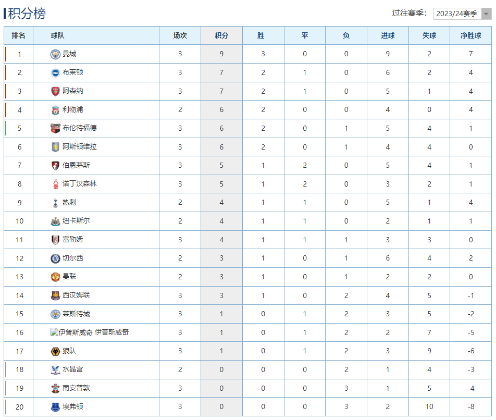Open the 布伦特福德 team link
The image size is (496, 420).
pyautogui.click(x=79, y=128)
